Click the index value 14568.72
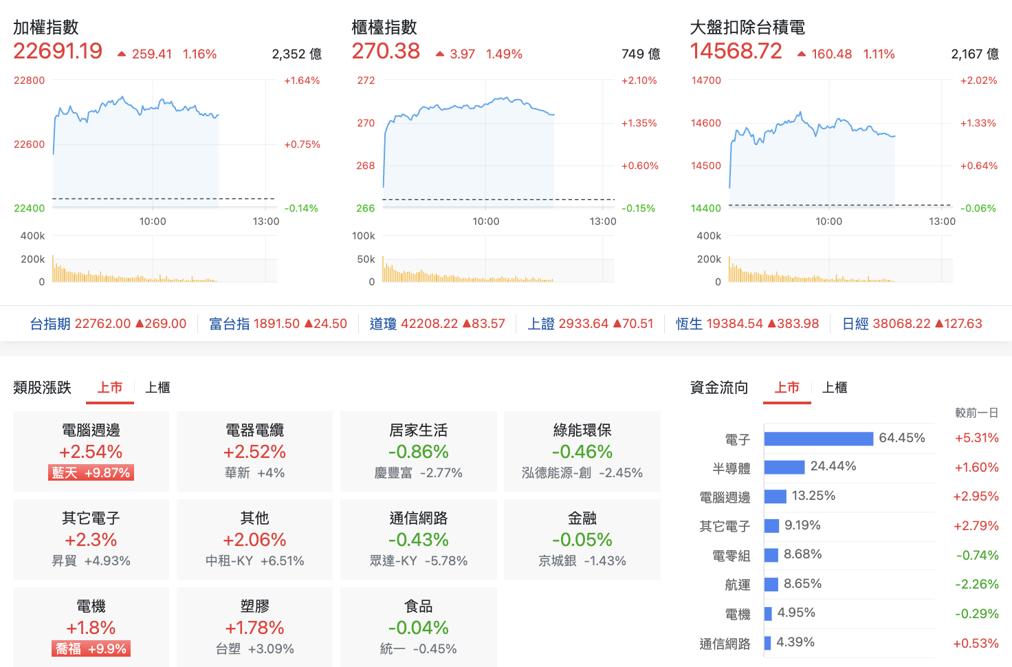This screenshot has width=1012, height=667. (x=736, y=51)
